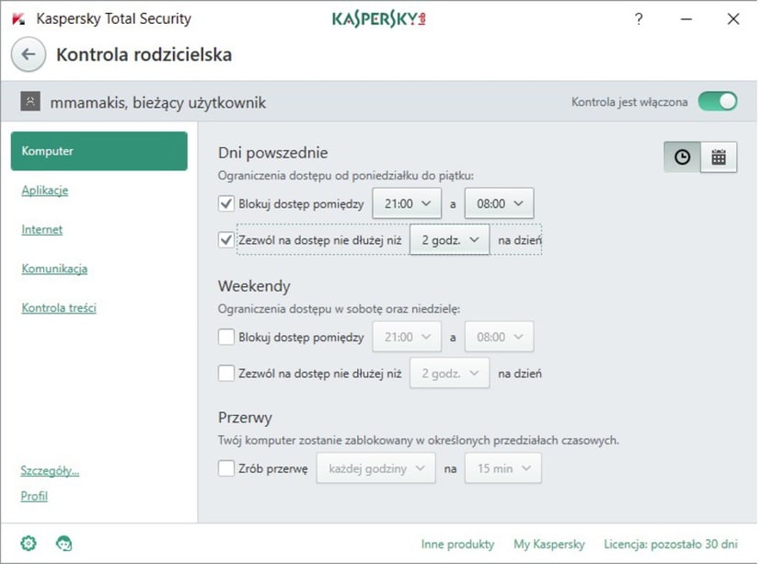Open weekday block end time 08:00 dropdown
This screenshot has height=564, width=762.
[x=499, y=203]
